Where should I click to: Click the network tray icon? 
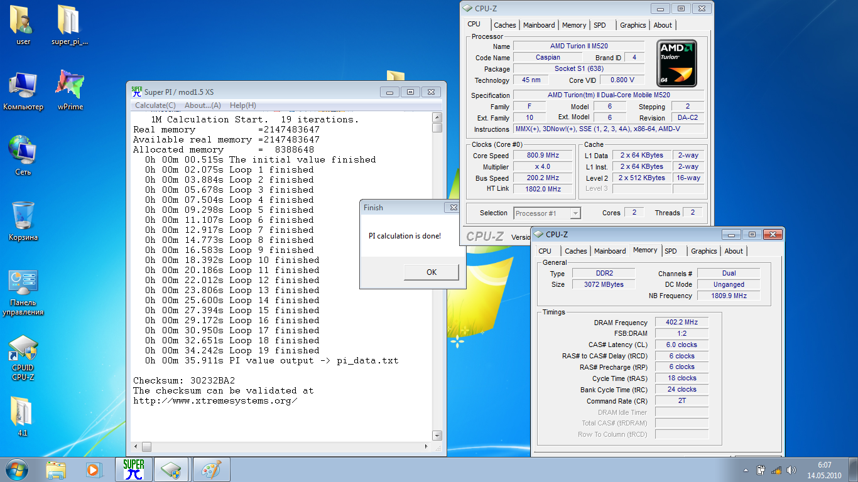click(x=776, y=470)
